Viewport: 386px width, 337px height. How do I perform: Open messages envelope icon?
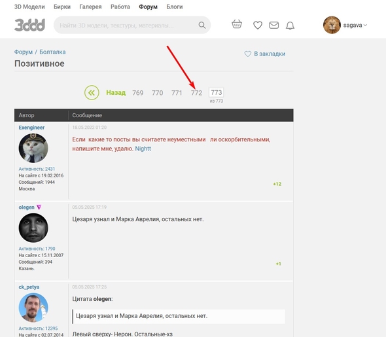click(x=273, y=25)
